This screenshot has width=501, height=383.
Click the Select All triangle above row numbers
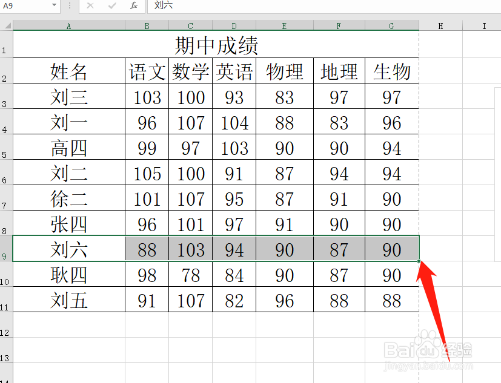coord(8,25)
